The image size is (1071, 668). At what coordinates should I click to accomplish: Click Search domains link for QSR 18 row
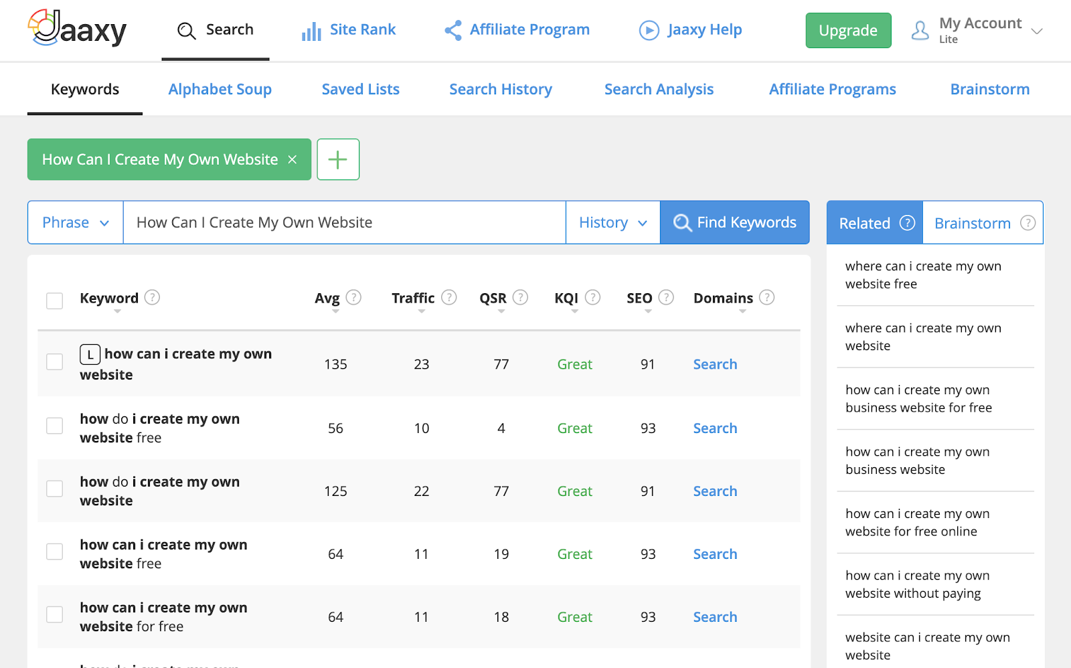click(715, 617)
